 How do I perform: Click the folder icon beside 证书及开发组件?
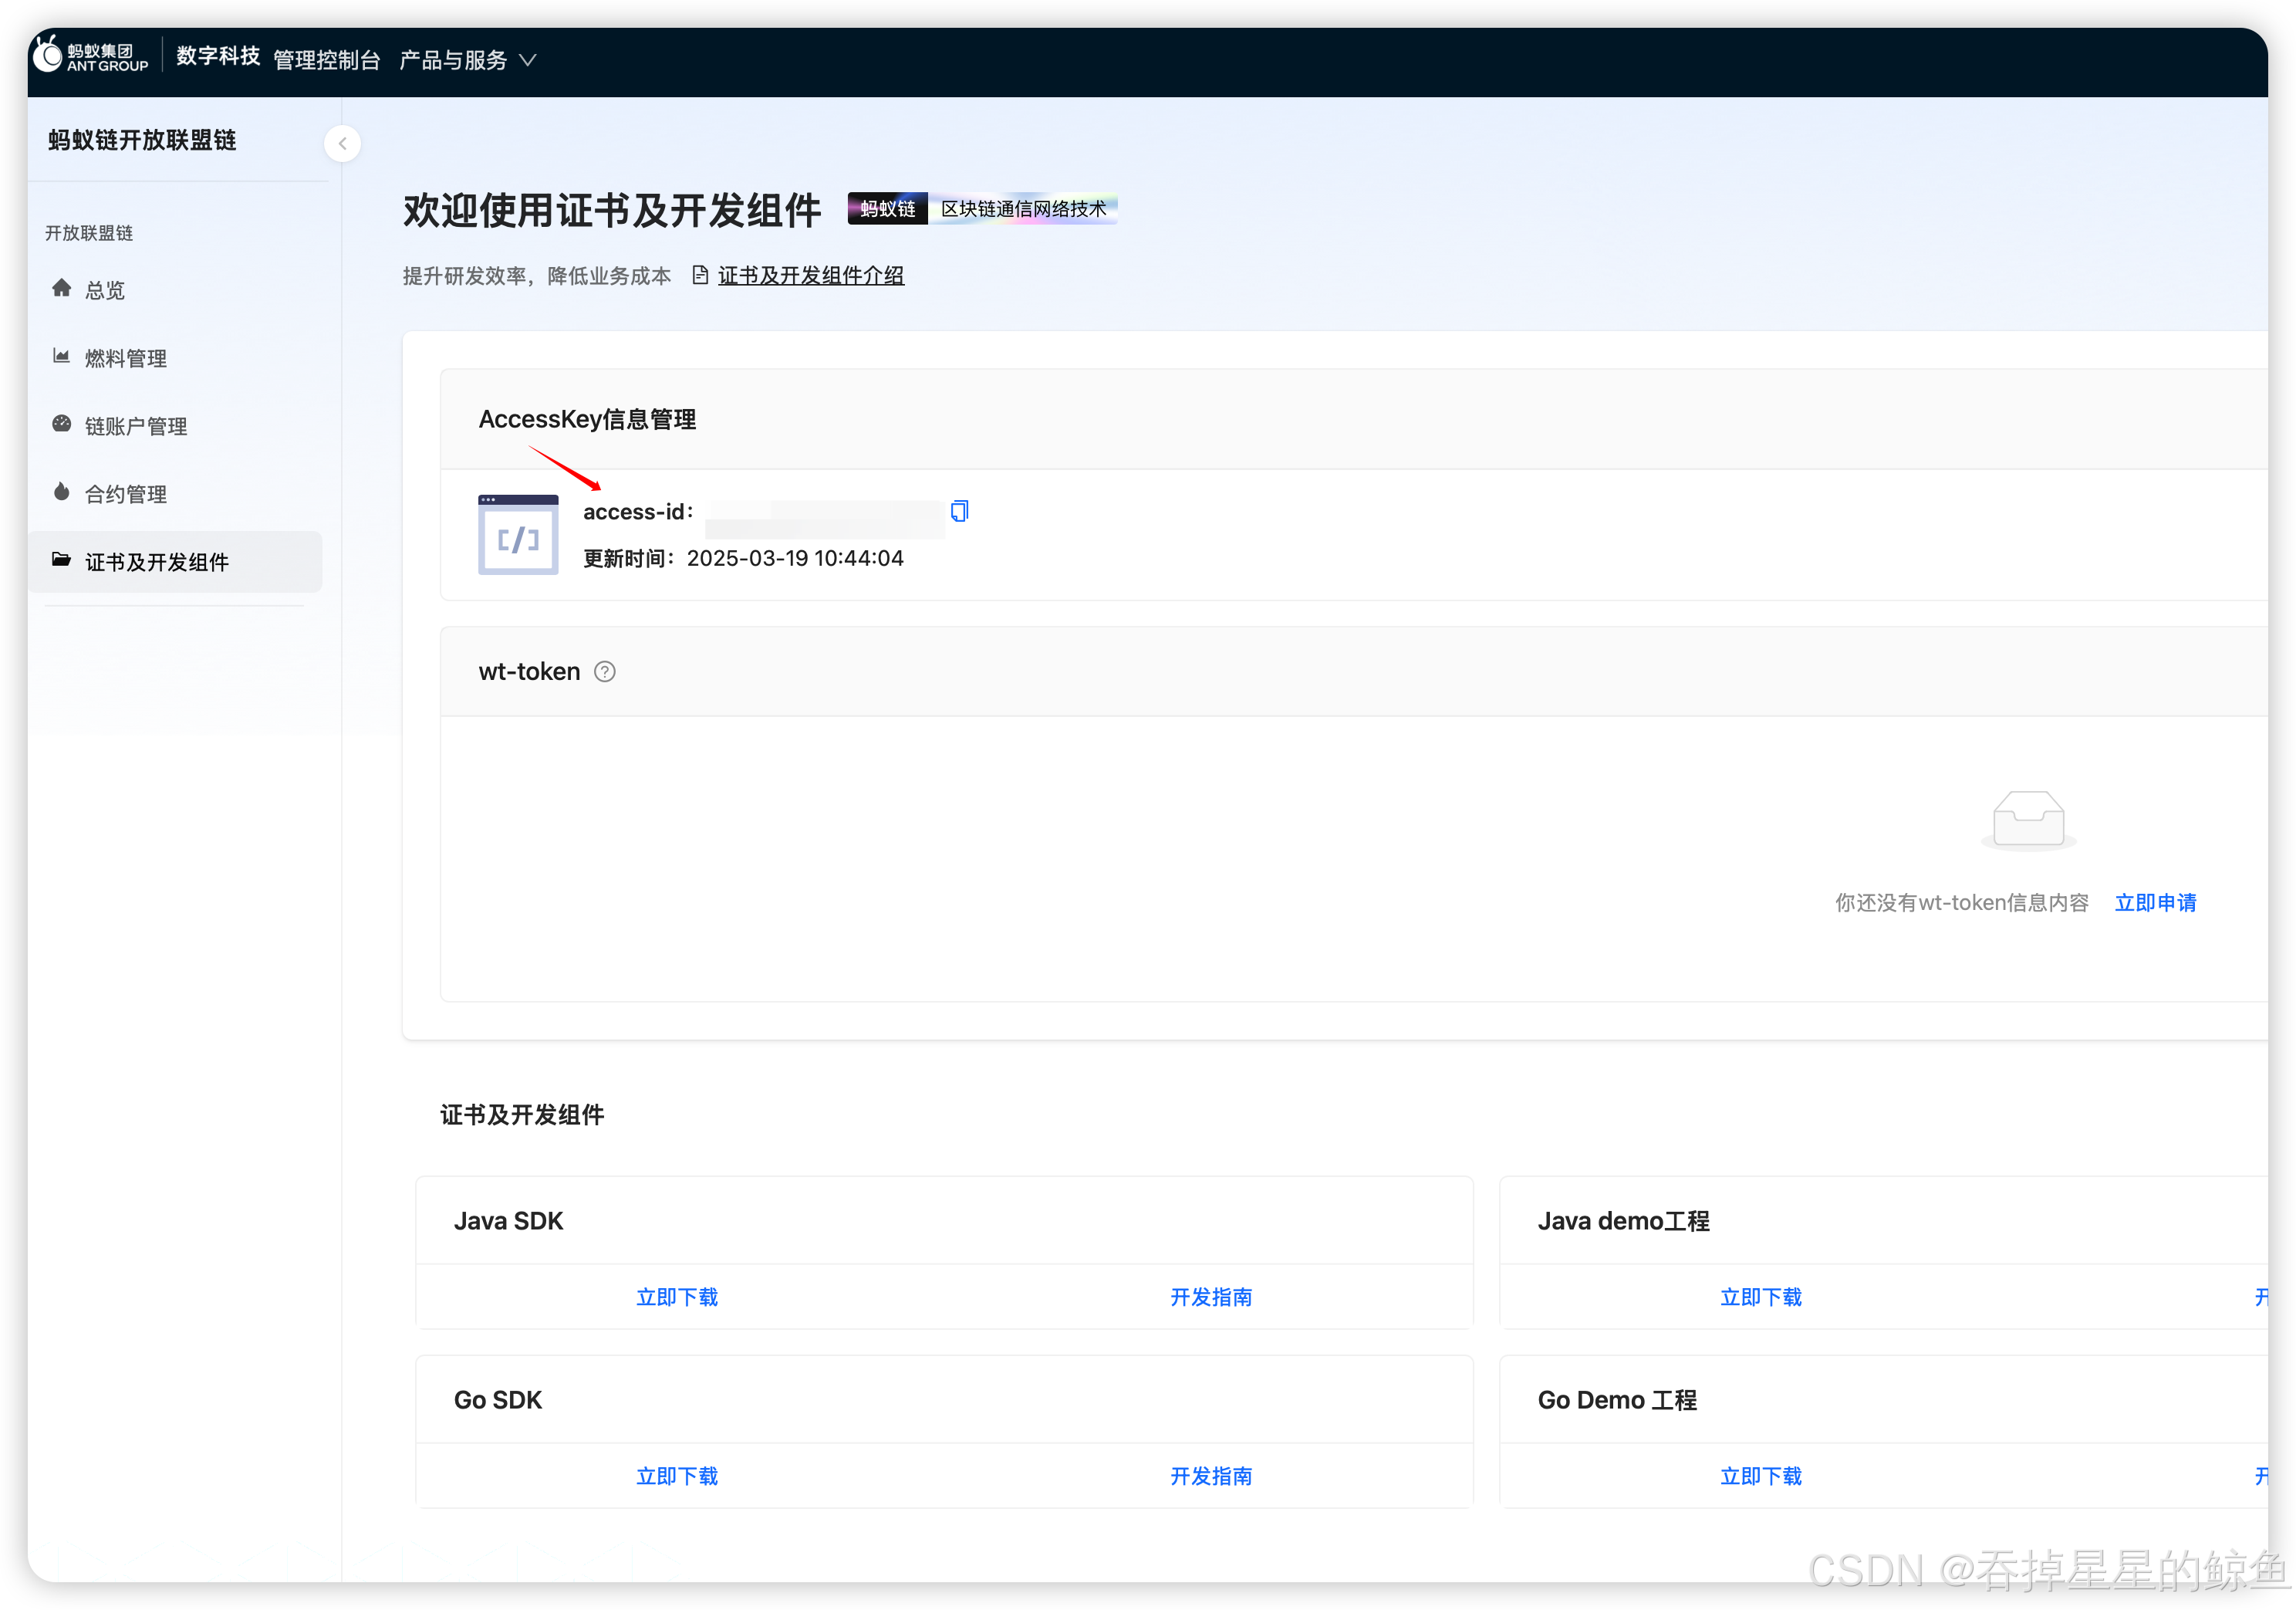tap(62, 560)
